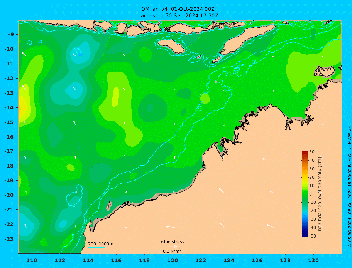Click the -30 colorbar tick label
The image size is (352, 268).
pos(312,219)
